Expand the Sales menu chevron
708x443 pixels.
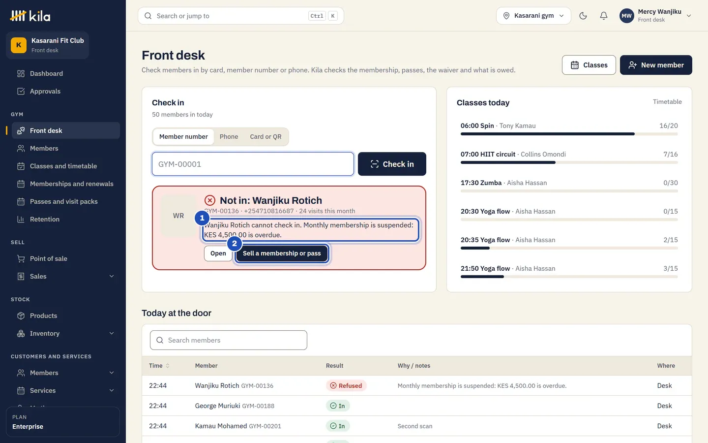point(112,276)
